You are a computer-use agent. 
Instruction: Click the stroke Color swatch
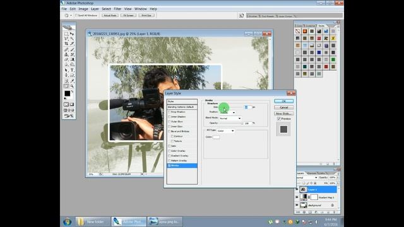[x=216, y=137]
